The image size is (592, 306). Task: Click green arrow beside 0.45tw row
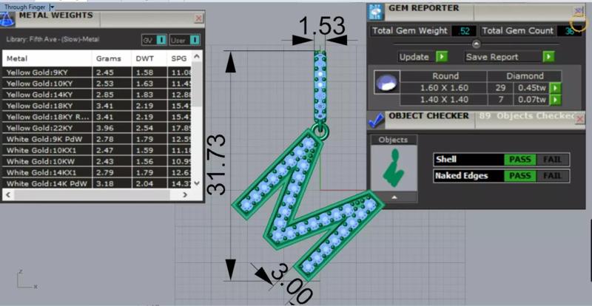point(555,88)
